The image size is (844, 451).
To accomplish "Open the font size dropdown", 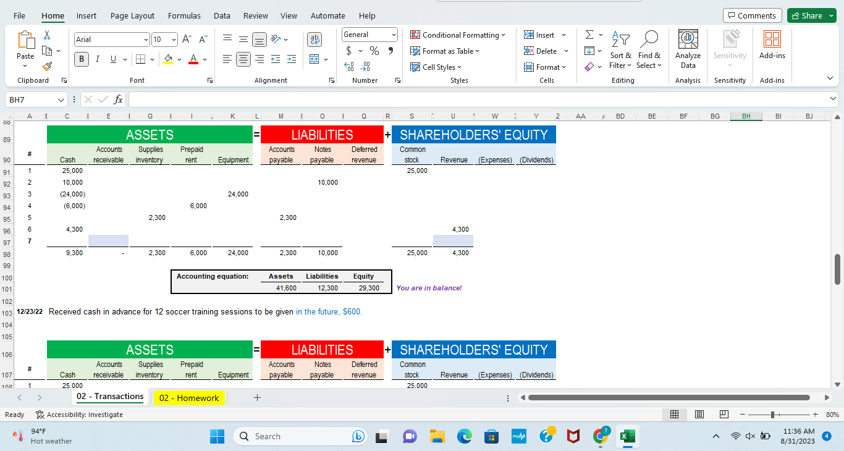I will (x=173, y=40).
